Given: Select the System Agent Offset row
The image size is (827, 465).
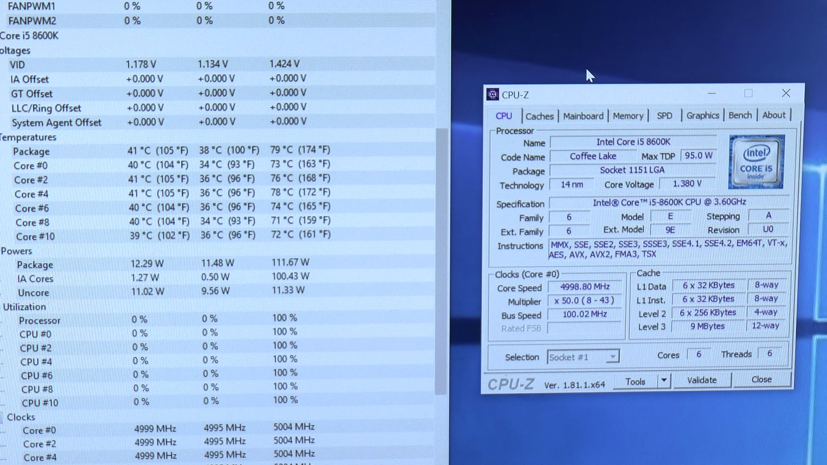Looking at the screenshot, I should coord(218,122).
